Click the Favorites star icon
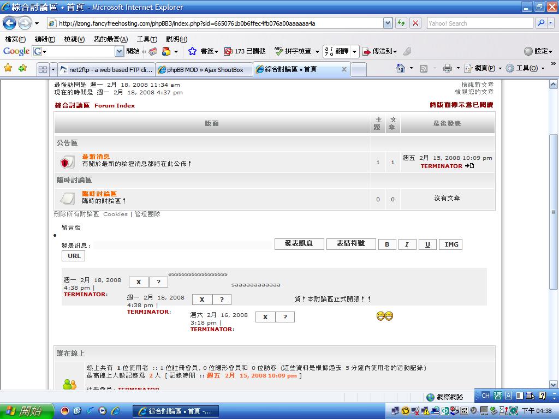Screen dimensions: 559x419 click(x=8, y=68)
